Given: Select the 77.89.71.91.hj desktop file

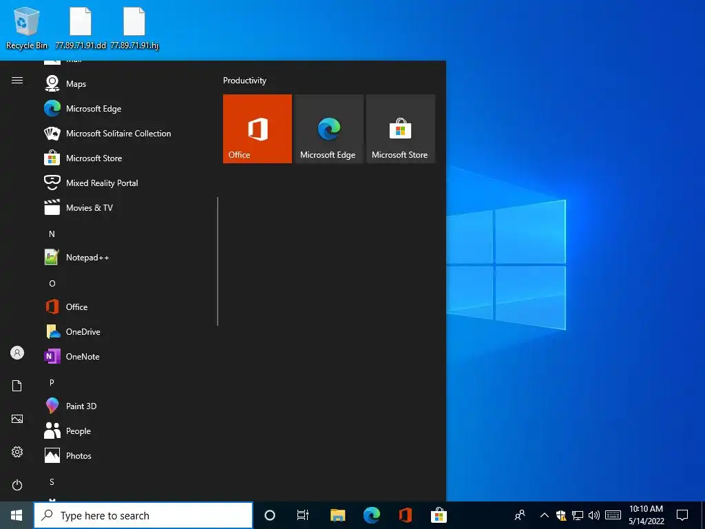Looking at the screenshot, I should pos(134,28).
